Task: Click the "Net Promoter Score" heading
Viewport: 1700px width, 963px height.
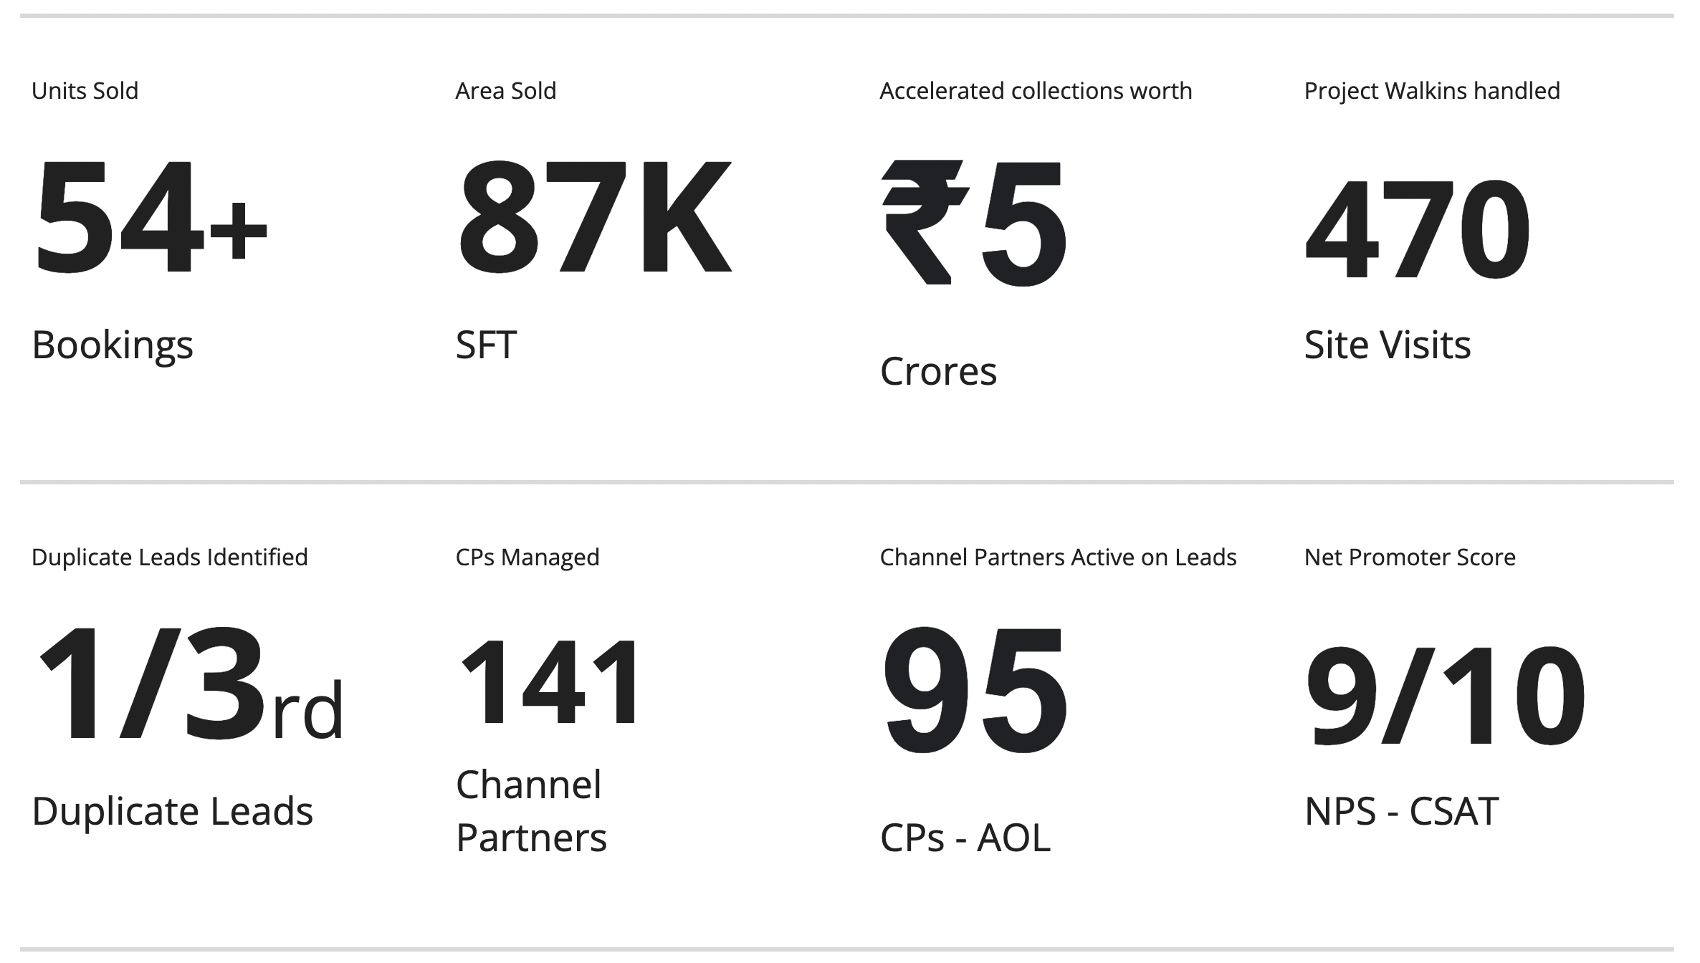Action: (x=1410, y=557)
